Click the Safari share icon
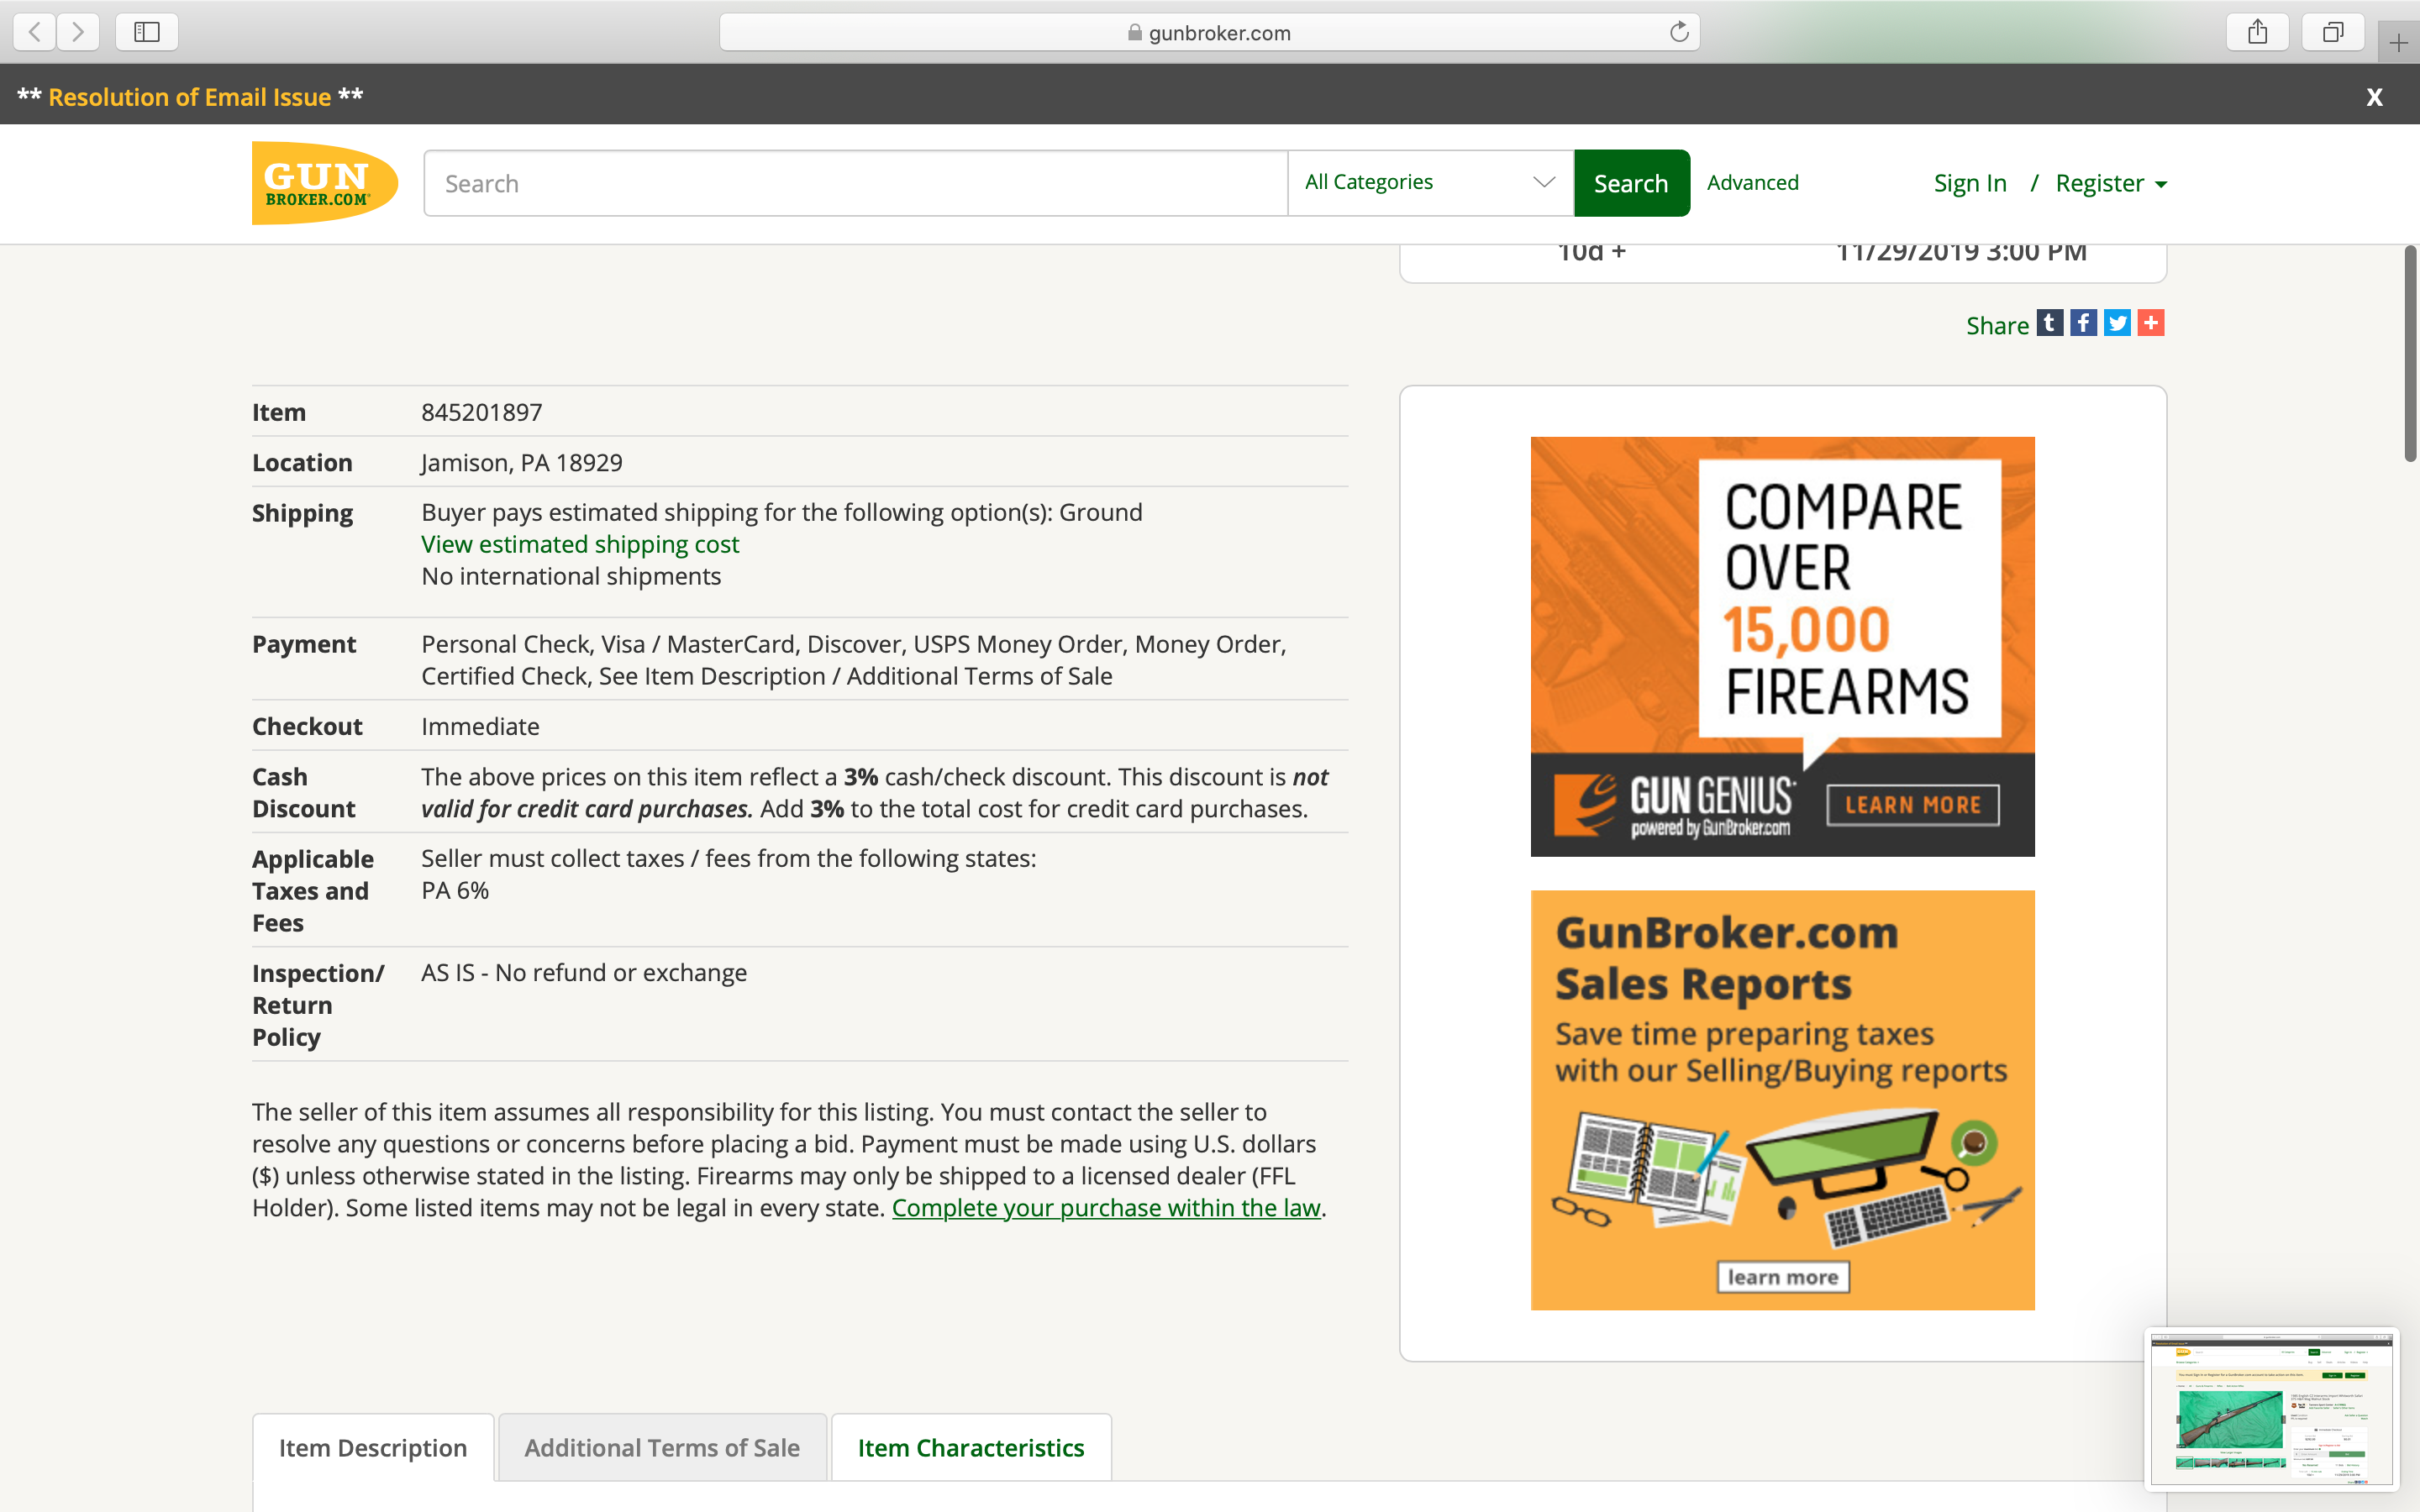Screen dimensions: 2420x1512 (x=2257, y=32)
